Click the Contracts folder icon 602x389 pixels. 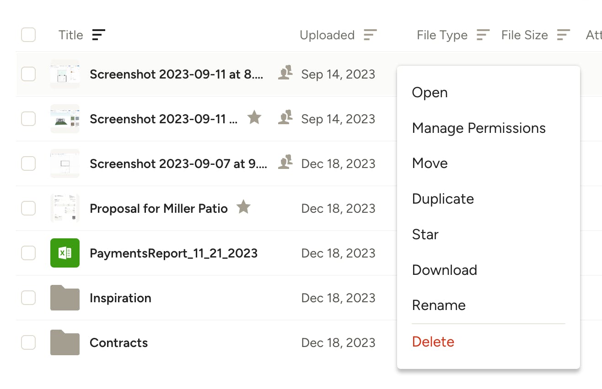coord(64,342)
